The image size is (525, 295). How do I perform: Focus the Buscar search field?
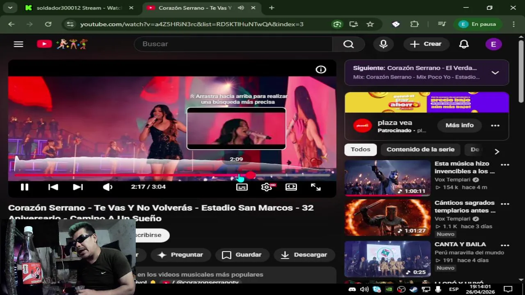point(233,44)
